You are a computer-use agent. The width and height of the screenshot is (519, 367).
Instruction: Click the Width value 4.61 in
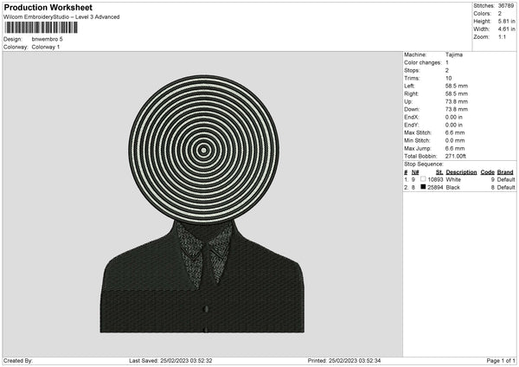click(x=507, y=29)
